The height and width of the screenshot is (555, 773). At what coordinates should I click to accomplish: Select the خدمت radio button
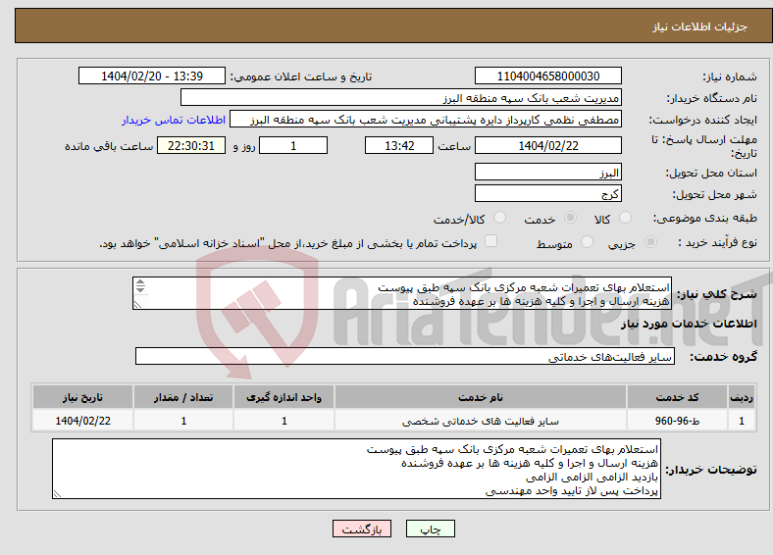(570, 218)
